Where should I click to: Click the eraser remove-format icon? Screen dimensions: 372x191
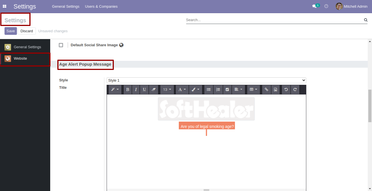coord(153,90)
